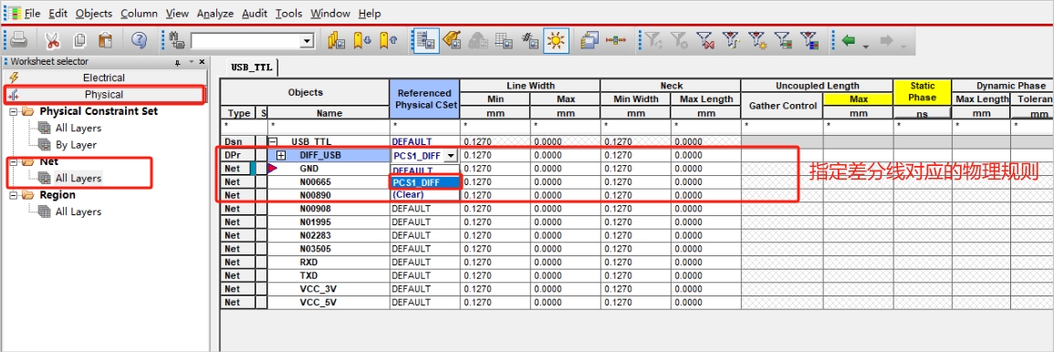Open the Analyze menu
Screen dimensions: 1054x352
pyautogui.click(x=215, y=14)
